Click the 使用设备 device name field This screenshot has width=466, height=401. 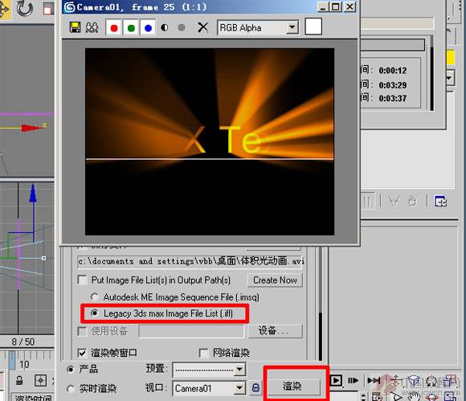tap(191, 331)
